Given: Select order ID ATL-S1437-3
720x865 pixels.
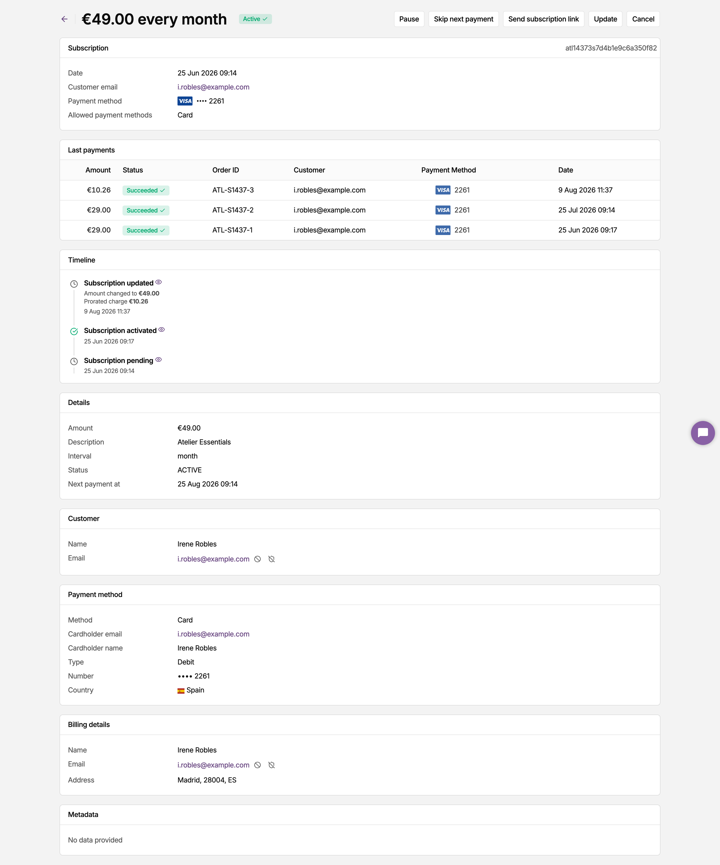Looking at the screenshot, I should pyautogui.click(x=233, y=190).
